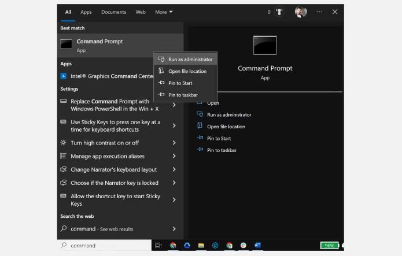Image resolution: width=402 pixels, height=256 pixels.
Task: Click icon beside Narrator key is locked
Action: click(63, 183)
